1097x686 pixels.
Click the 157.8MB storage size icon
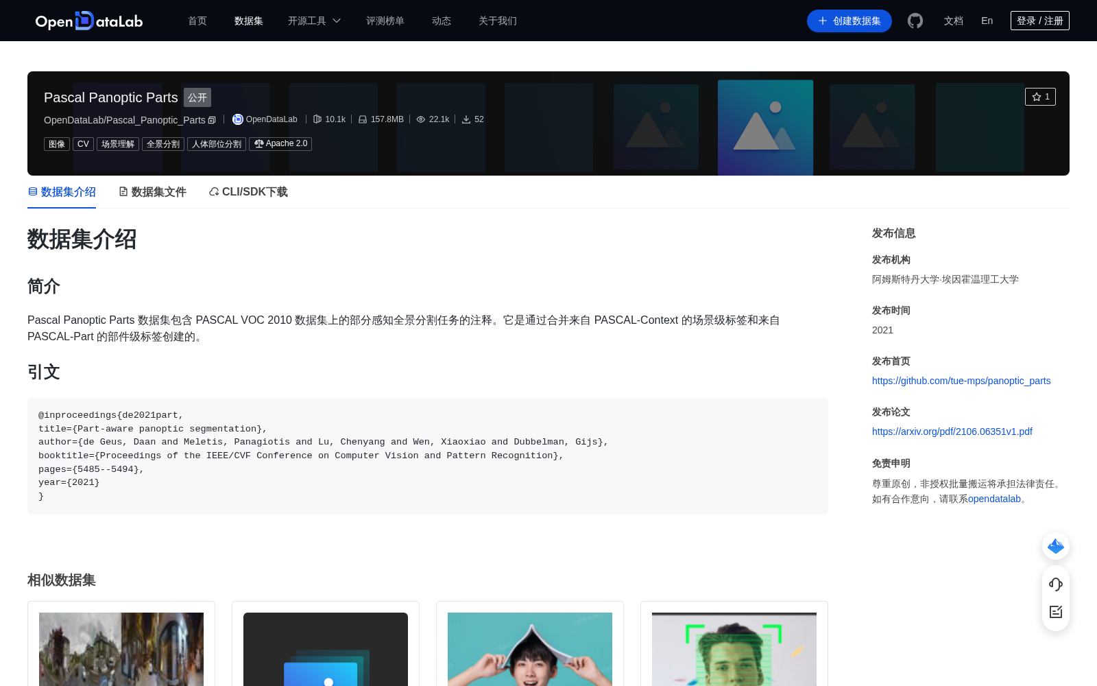[x=363, y=119]
